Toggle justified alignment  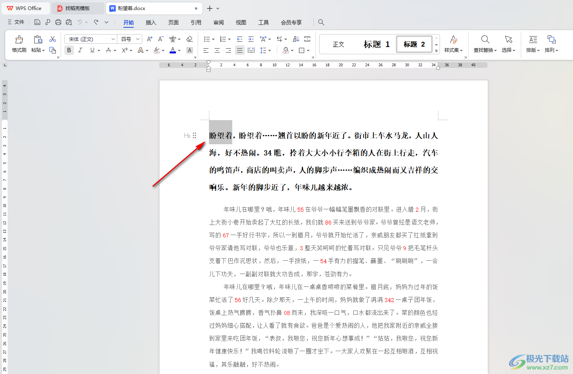click(239, 50)
